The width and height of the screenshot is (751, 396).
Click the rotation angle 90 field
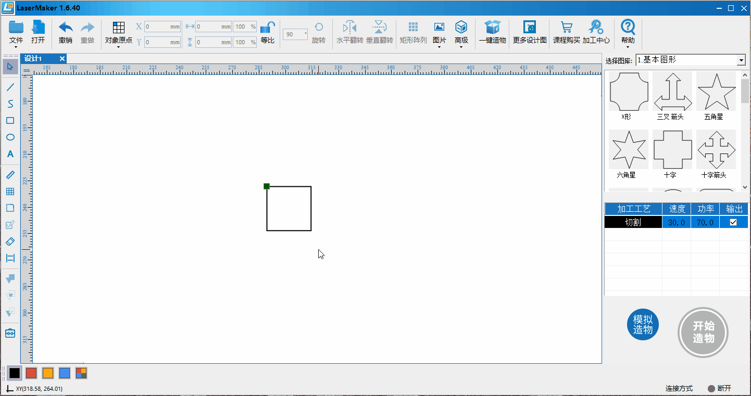pyautogui.click(x=295, y=34)
